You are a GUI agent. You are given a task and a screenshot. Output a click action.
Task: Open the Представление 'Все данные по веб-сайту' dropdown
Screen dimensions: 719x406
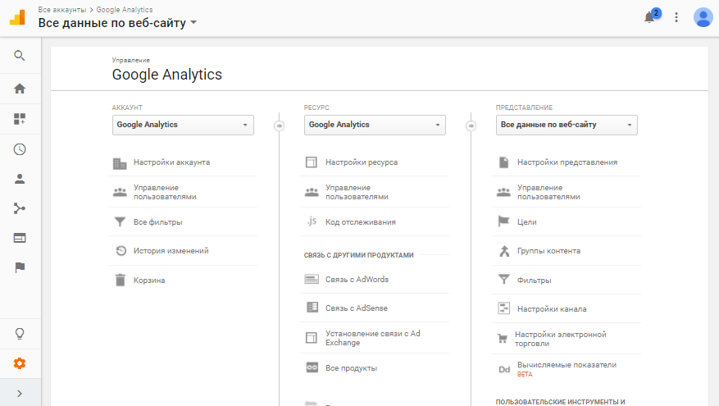567,125
